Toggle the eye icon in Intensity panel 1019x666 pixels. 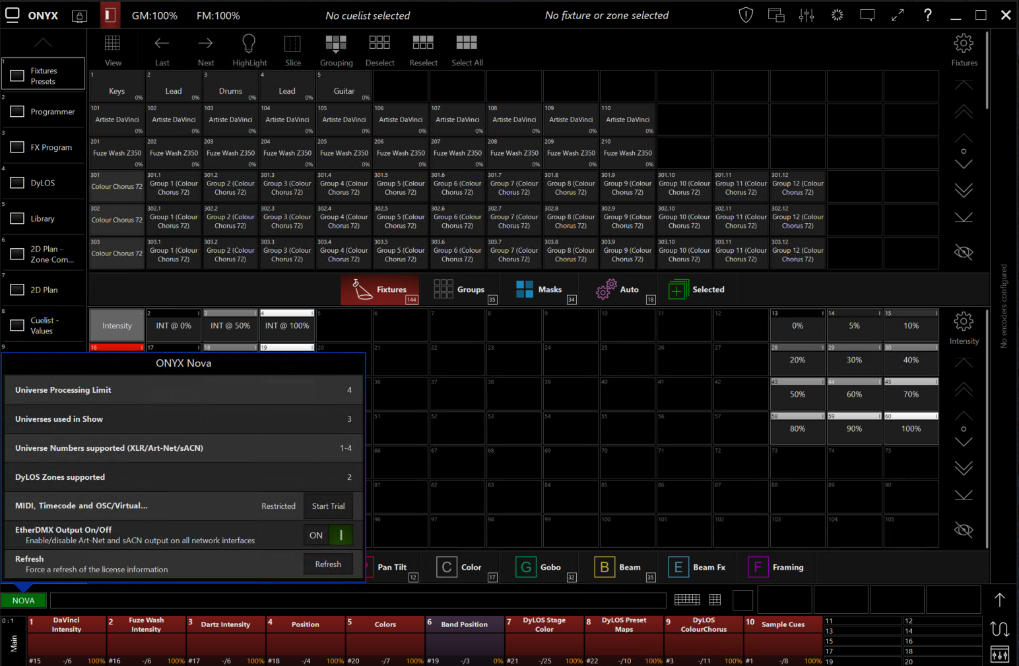click(964, 529)
